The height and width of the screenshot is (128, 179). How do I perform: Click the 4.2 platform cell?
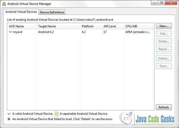84,32
